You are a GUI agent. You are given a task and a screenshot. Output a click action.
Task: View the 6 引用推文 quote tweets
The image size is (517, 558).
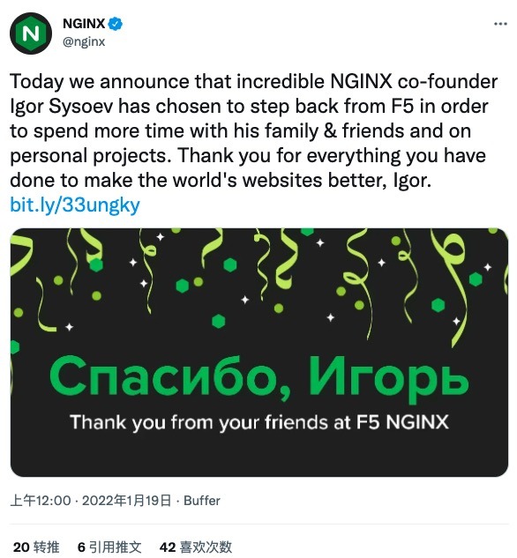click(x=109, y=547)
